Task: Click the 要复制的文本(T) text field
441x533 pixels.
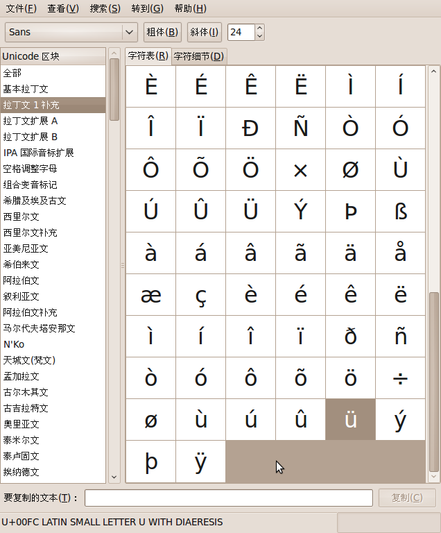Action: point(229,498)
